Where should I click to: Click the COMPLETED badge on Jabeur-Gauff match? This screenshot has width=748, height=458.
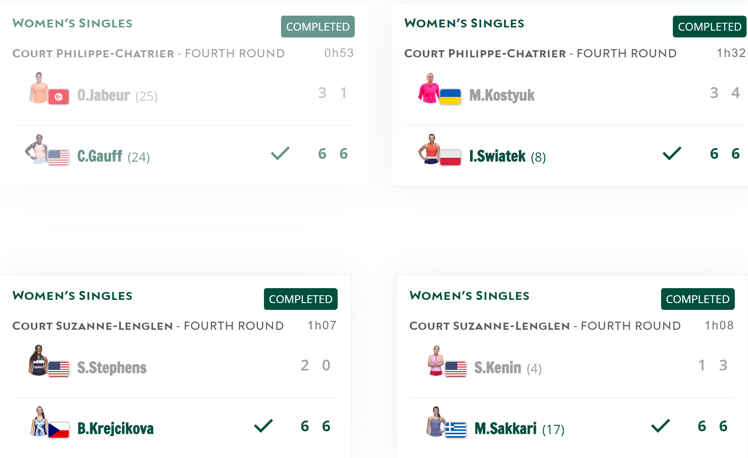pos(318,26)
